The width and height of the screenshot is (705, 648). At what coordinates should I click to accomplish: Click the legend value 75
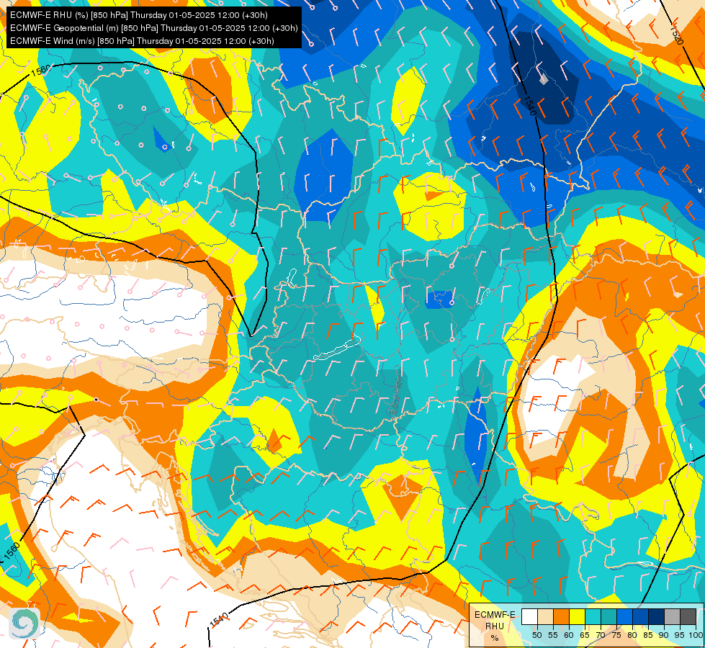(x=616, y=635)
